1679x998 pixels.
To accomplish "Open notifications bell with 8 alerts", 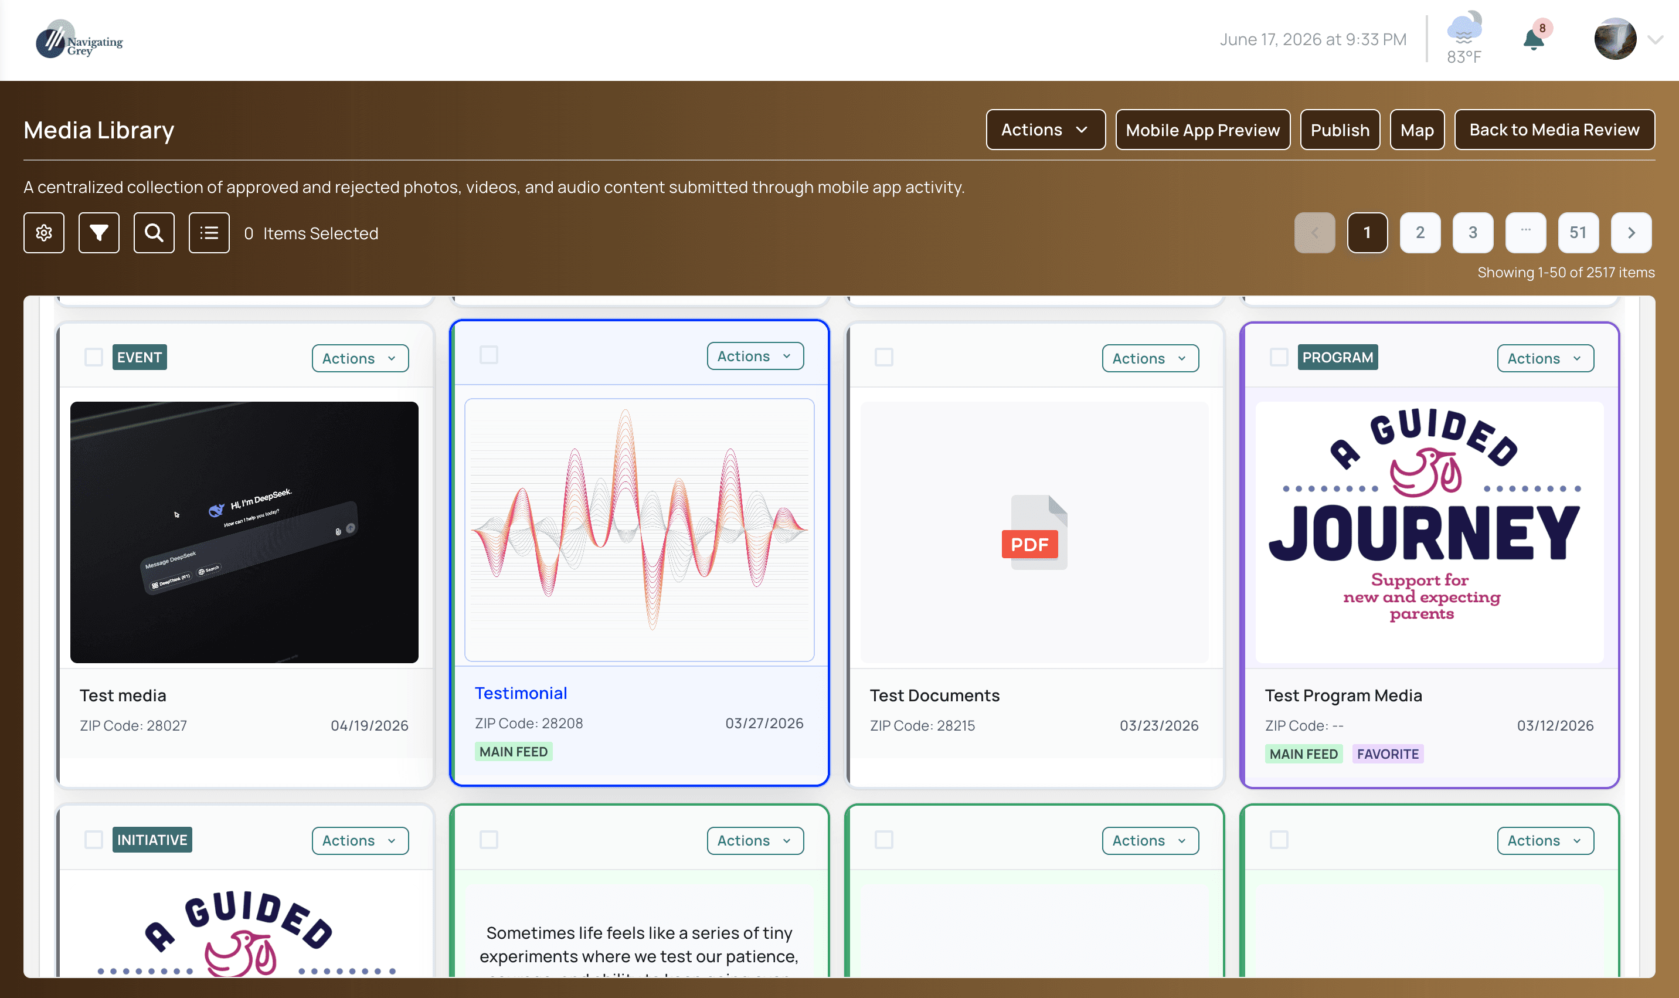I will click(x=1534, y=39).
